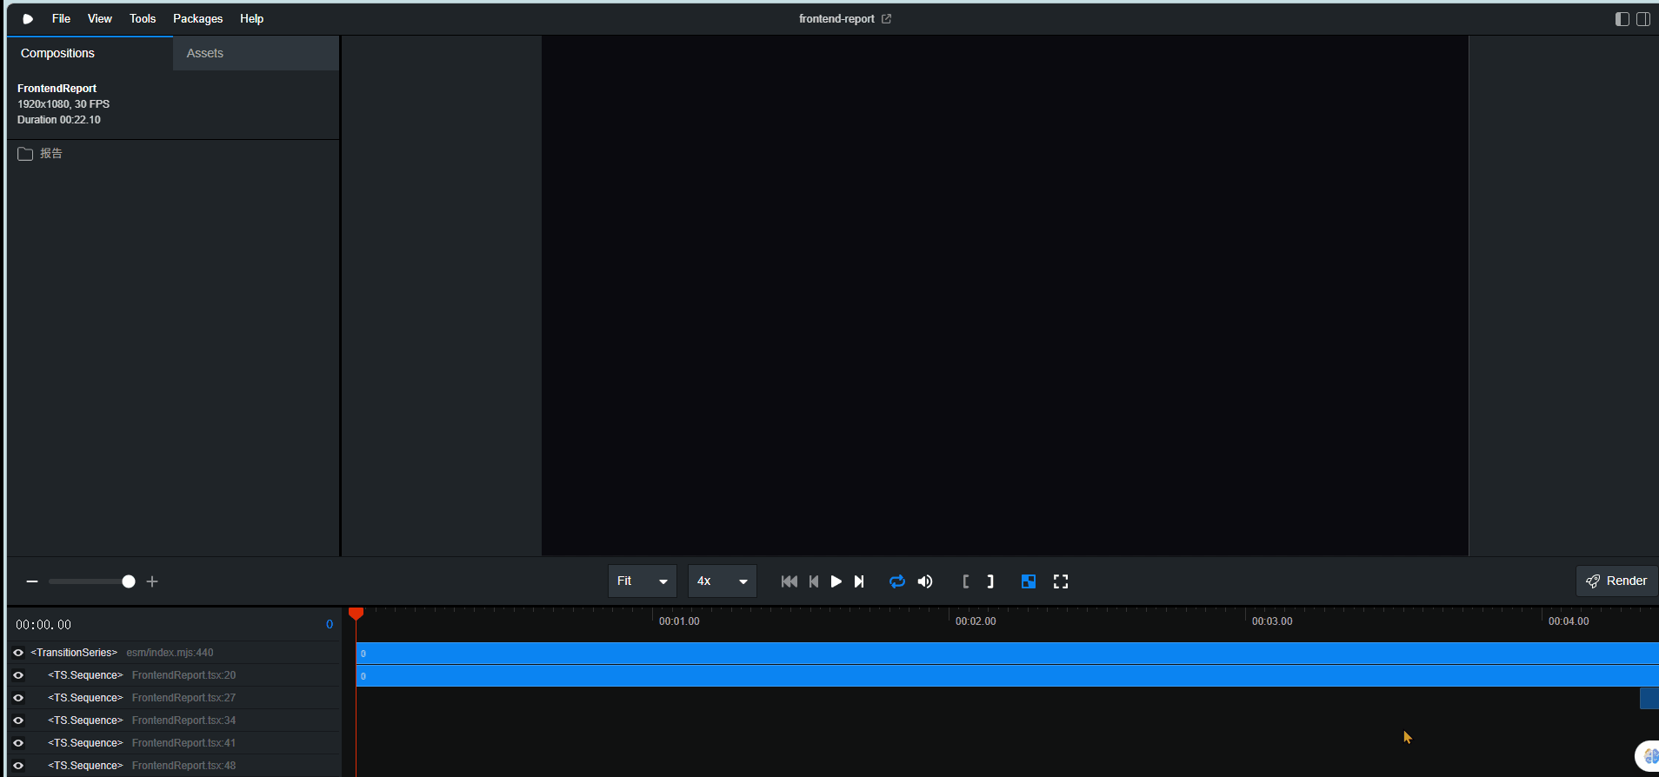Image resolution: width=1659 pixels, height=777 pixels.
Task: Play the composition preview
Action: click(x=836, y=581)
